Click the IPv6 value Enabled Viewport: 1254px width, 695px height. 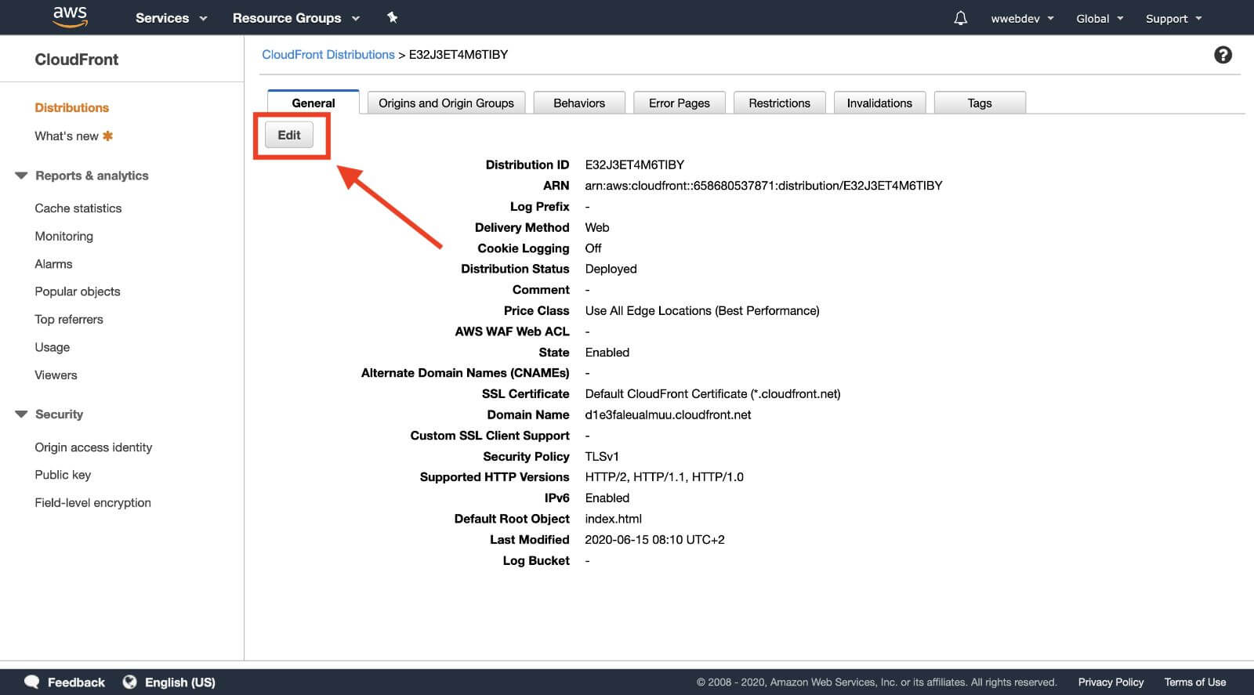[607, 498]
